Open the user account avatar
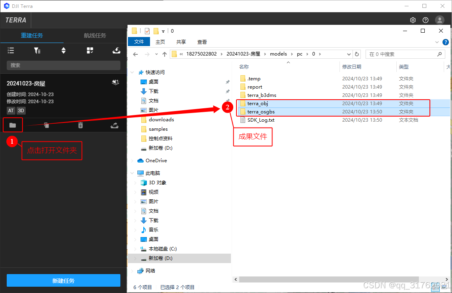 tap(440, 20)
